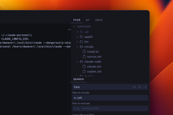The width and height of the screenshot is (173, 115).
Task: Open install.sh in the file tree
Action: 93,52
